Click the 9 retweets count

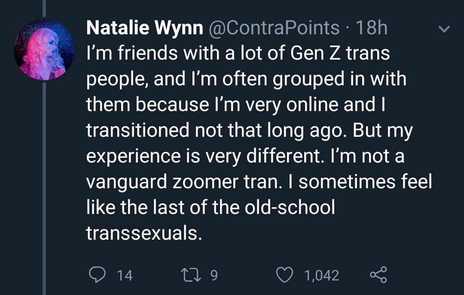(x=214, y=275)
